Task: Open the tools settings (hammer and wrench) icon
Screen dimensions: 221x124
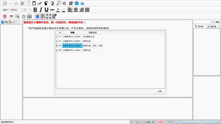Action: pos(70,3)
